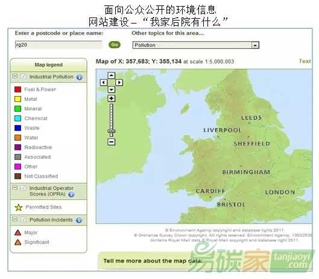Collapse the Pollution Incidents legend section
The image size is (319, 279).
coord(14,219)
